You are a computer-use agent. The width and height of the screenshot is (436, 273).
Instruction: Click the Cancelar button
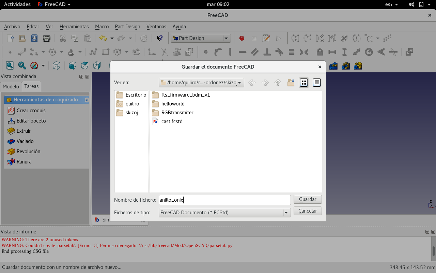[308, 211]
